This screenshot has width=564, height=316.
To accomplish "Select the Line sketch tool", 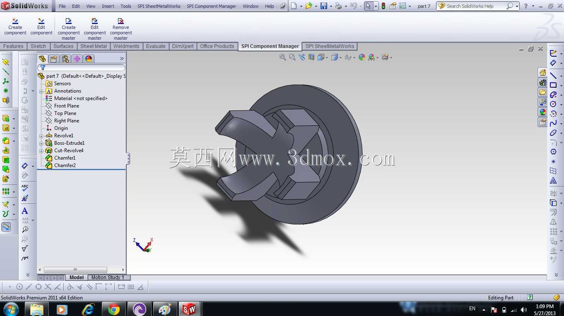I will (x=553, y=75).
